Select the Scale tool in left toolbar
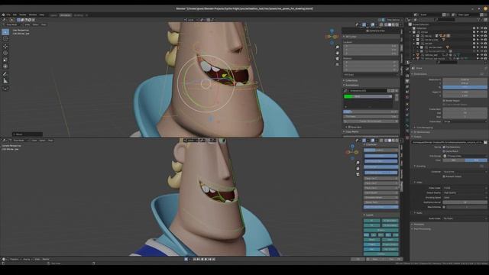The height and width of the screenshot is (275, 489). [5, 60]
